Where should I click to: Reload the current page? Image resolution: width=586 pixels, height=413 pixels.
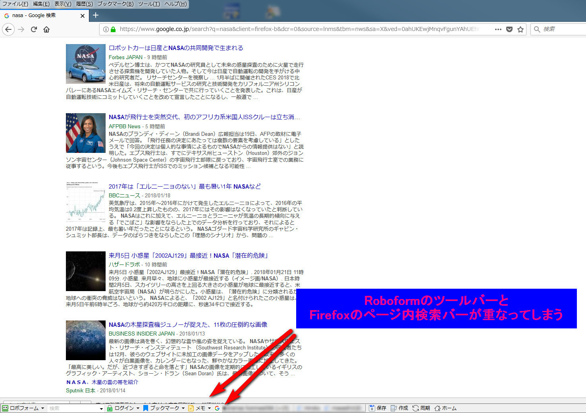34,29
